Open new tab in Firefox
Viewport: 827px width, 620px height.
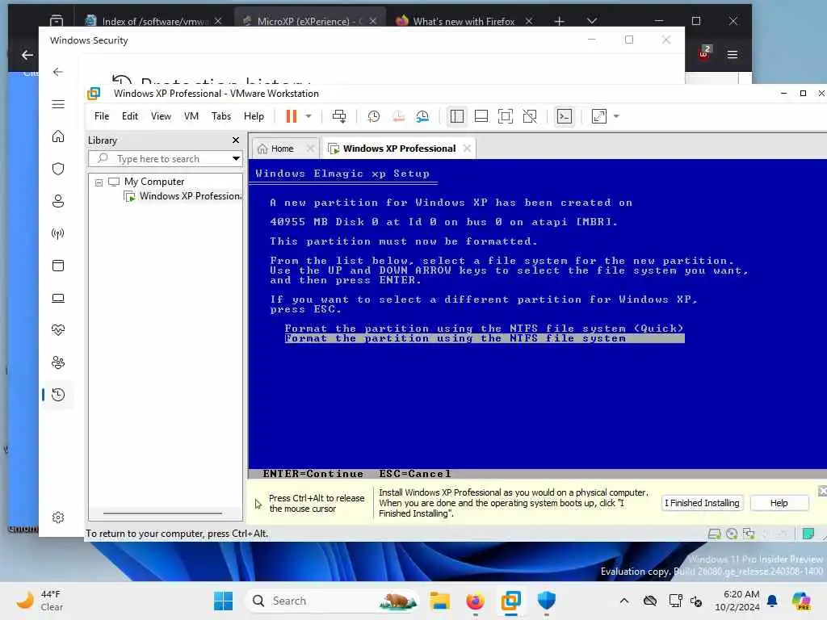[559, 21]
